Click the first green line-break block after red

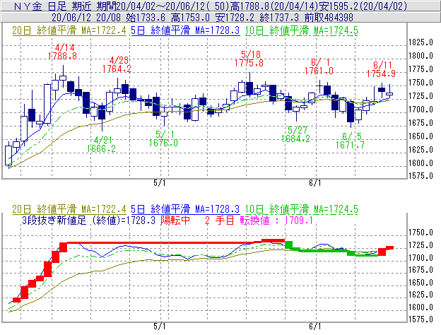tap(289, 245)
